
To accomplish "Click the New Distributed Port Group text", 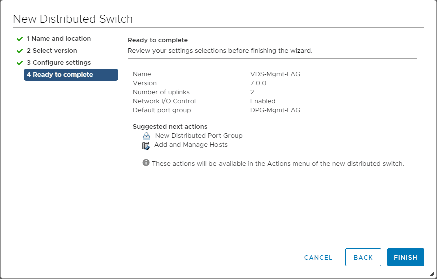I will [198, 136].
